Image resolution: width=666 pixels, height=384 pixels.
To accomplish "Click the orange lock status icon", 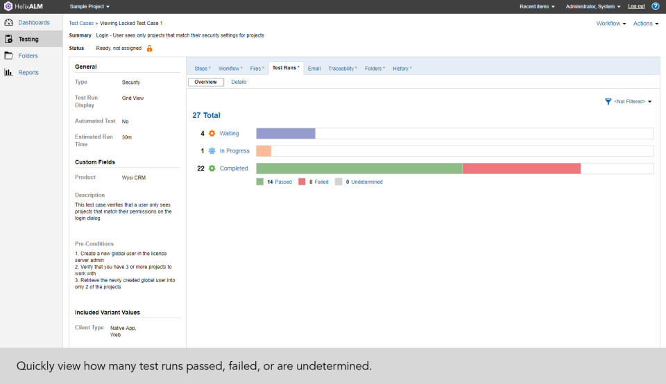I will click(x=149, y=49).
